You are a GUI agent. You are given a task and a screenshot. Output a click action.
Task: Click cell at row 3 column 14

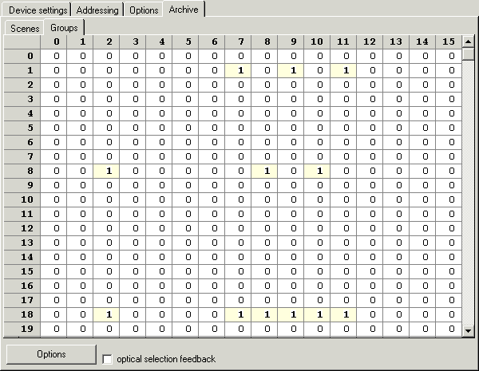(422, 99)
